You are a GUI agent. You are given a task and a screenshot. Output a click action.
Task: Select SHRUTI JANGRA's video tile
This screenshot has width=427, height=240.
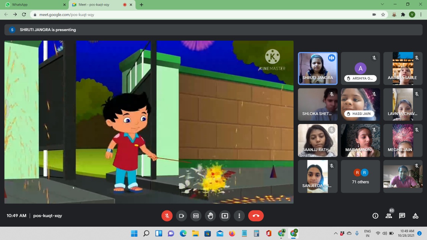(318, 68)
